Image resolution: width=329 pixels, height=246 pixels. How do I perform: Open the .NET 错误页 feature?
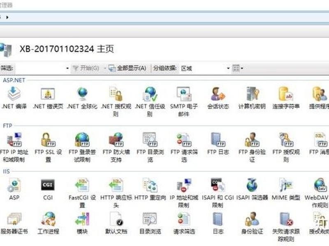[48, 98]
